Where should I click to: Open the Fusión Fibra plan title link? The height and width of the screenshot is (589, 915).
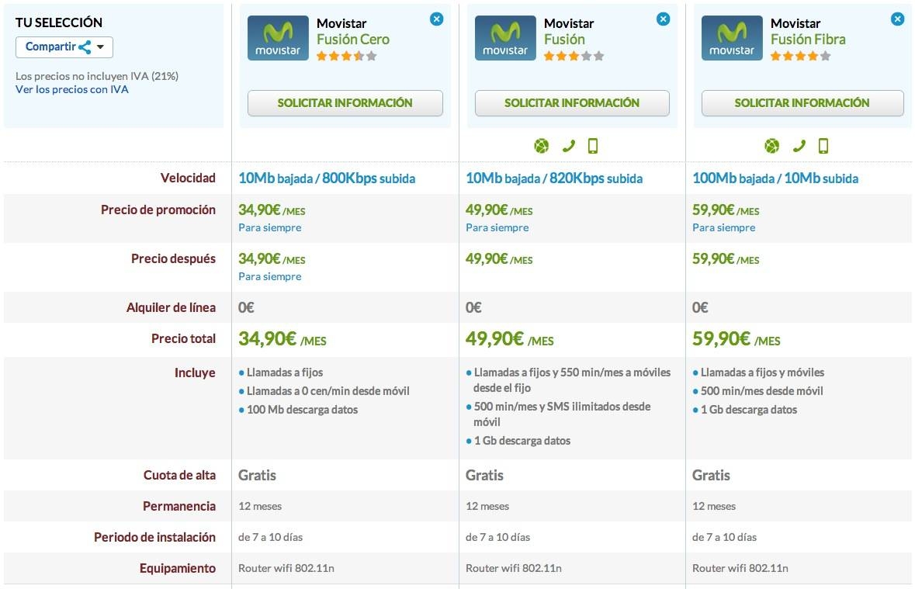click(808, 39)
